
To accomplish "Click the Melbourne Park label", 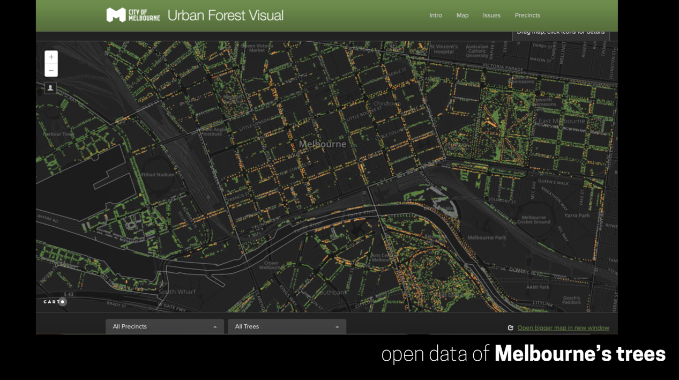I will [487, 237].
